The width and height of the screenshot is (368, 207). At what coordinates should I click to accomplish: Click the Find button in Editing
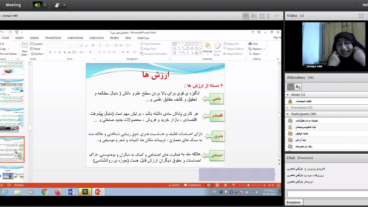(x=253, y=44)
